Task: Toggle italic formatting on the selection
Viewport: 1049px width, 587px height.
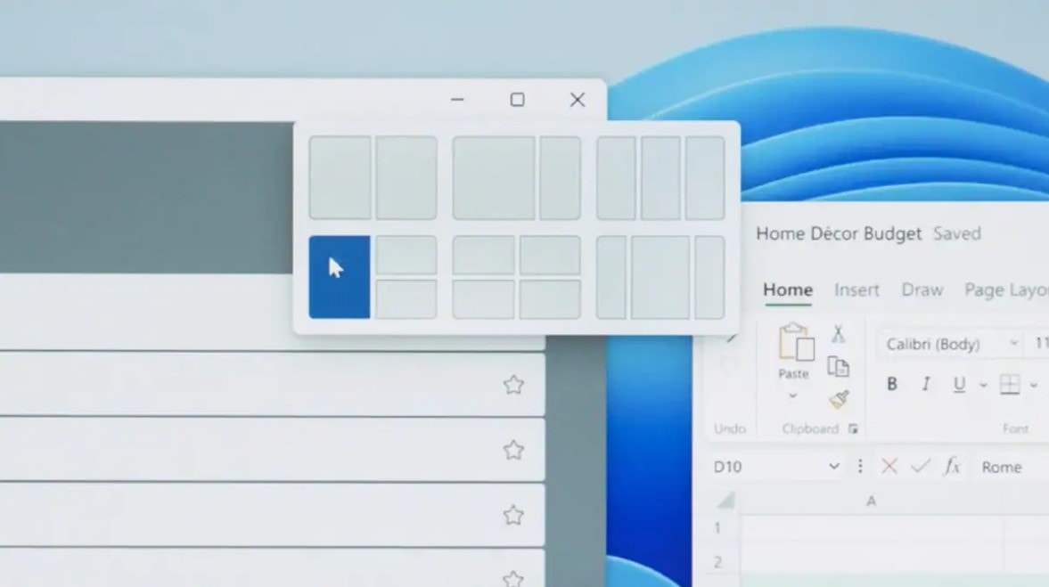Action: [926, 385]
